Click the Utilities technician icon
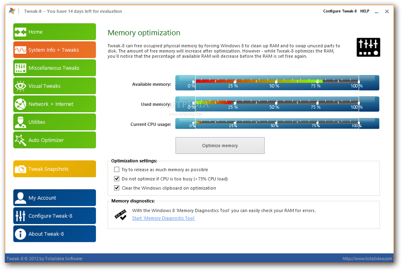Image resolution: width=402 pixels, height=271 pixels. pos(20,122)
